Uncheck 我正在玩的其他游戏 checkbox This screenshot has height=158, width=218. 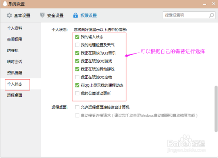point(77,69)
